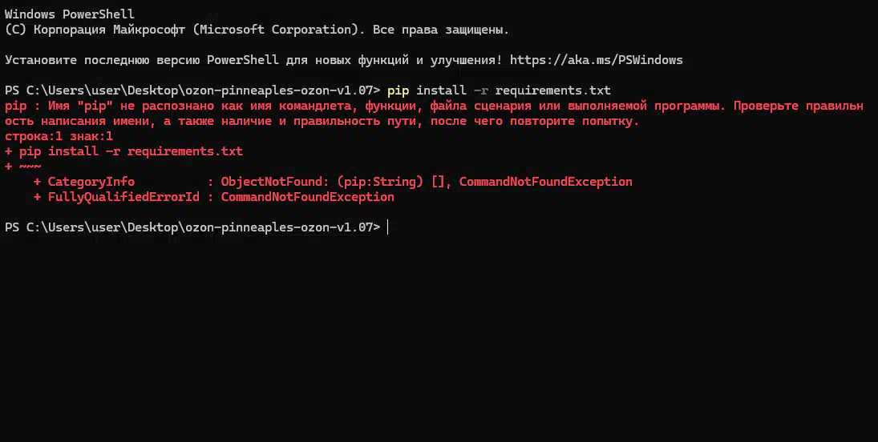Image resolution: width=878 pixels, height=442 pixels.
Task: Click the red '+ ~~~' marker line
Action: [23, 167]
